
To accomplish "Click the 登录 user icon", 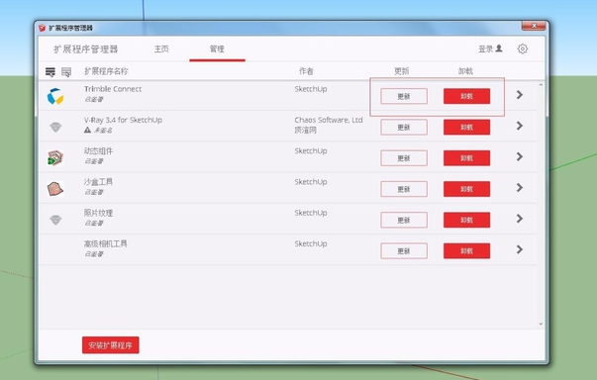I will click(x=499, y=48).
